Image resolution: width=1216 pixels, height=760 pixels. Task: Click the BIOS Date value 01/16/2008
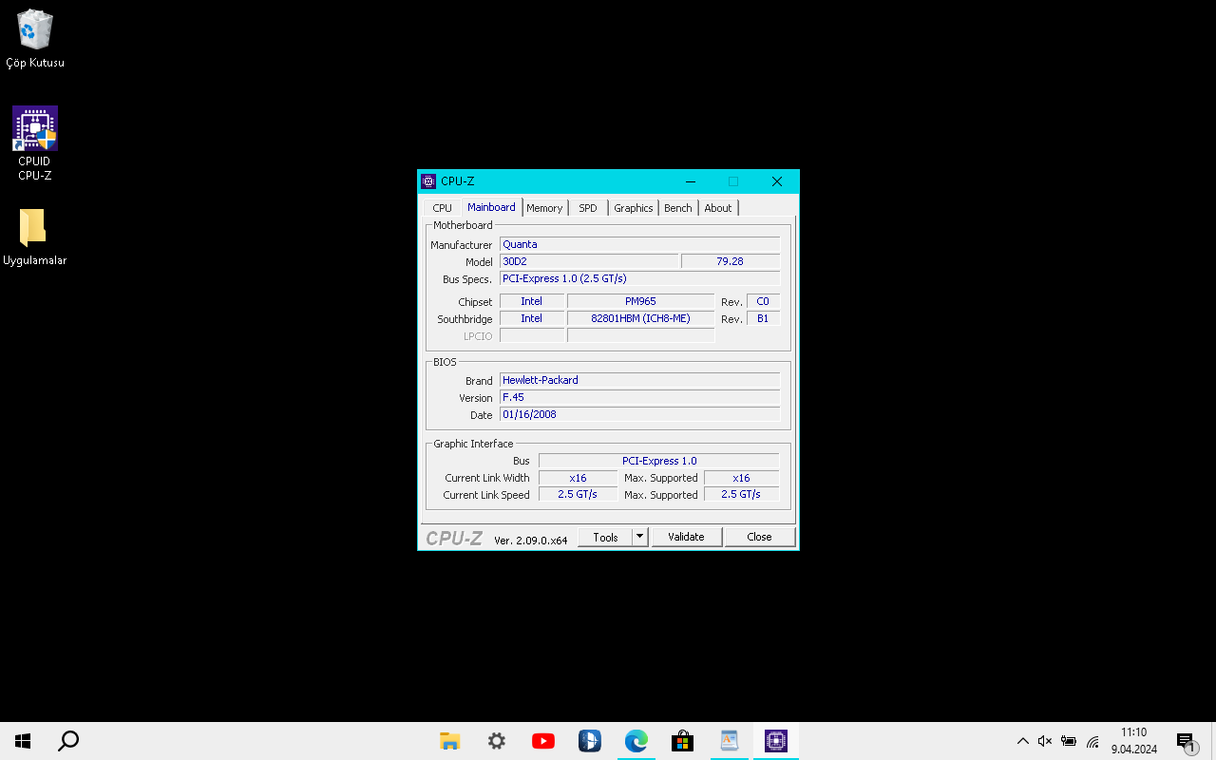pos(640,414)
